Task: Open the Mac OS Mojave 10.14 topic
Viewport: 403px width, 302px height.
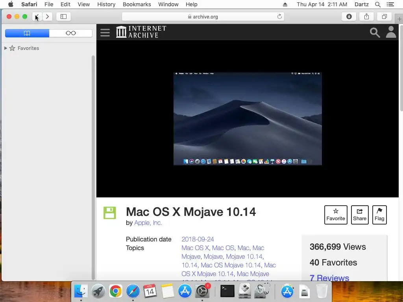Action: [231, 265]
